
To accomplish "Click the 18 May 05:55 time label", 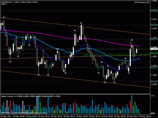I will tap(107, 116).
